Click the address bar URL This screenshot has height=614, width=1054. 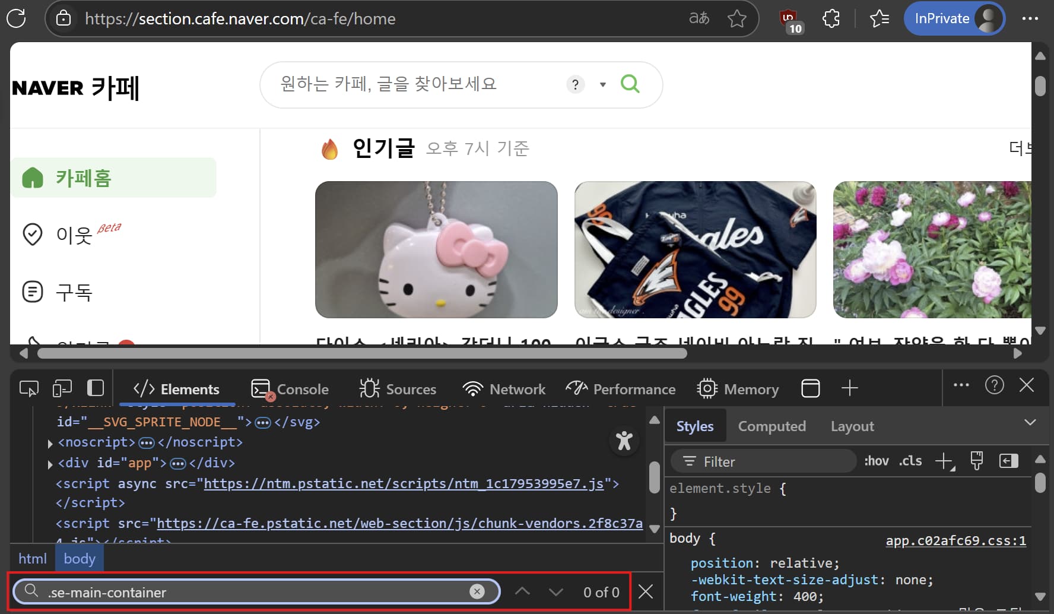pos(240,19)
